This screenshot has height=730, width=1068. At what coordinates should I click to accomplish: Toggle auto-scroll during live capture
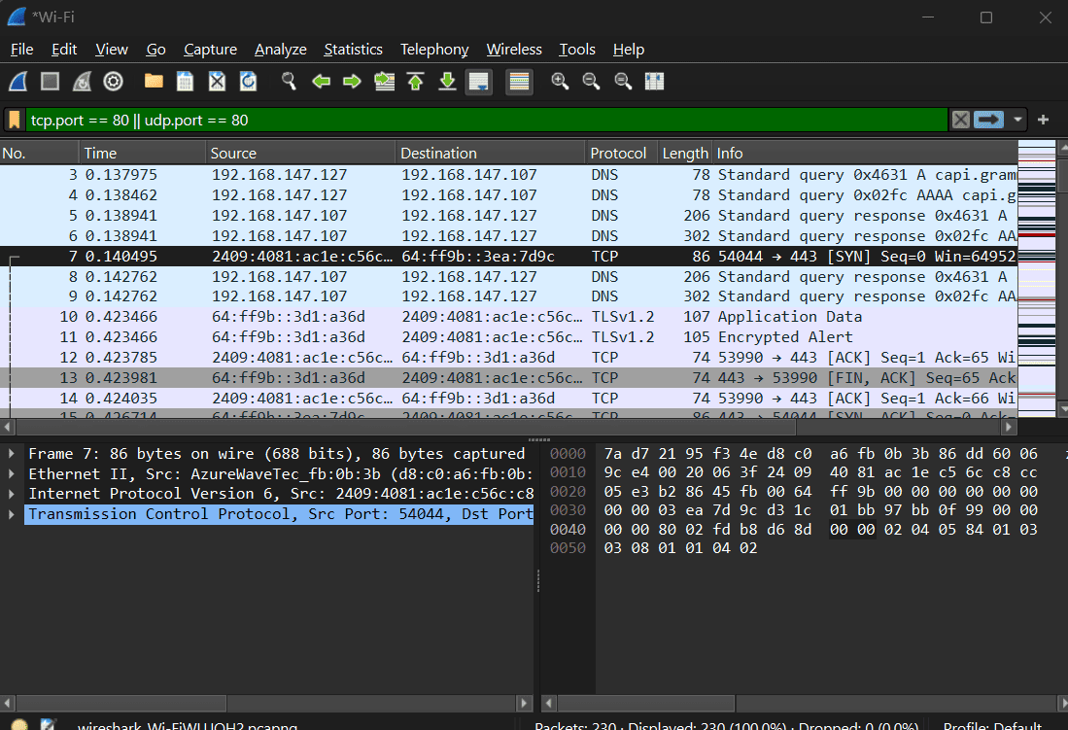tap(478, 82)
